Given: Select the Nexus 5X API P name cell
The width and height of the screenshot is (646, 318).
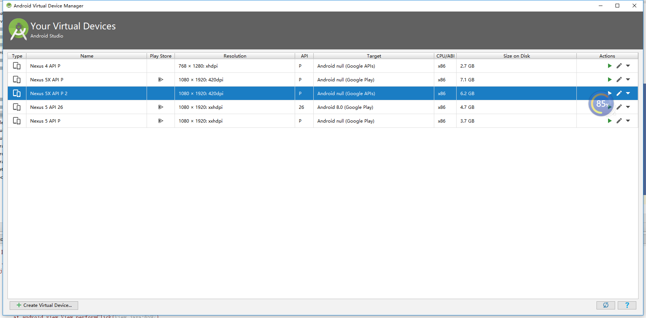Looking at the screenshot, I should tap(87, 79).
